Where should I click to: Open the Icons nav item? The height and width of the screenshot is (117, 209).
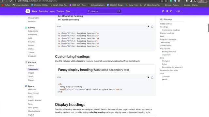52,11
